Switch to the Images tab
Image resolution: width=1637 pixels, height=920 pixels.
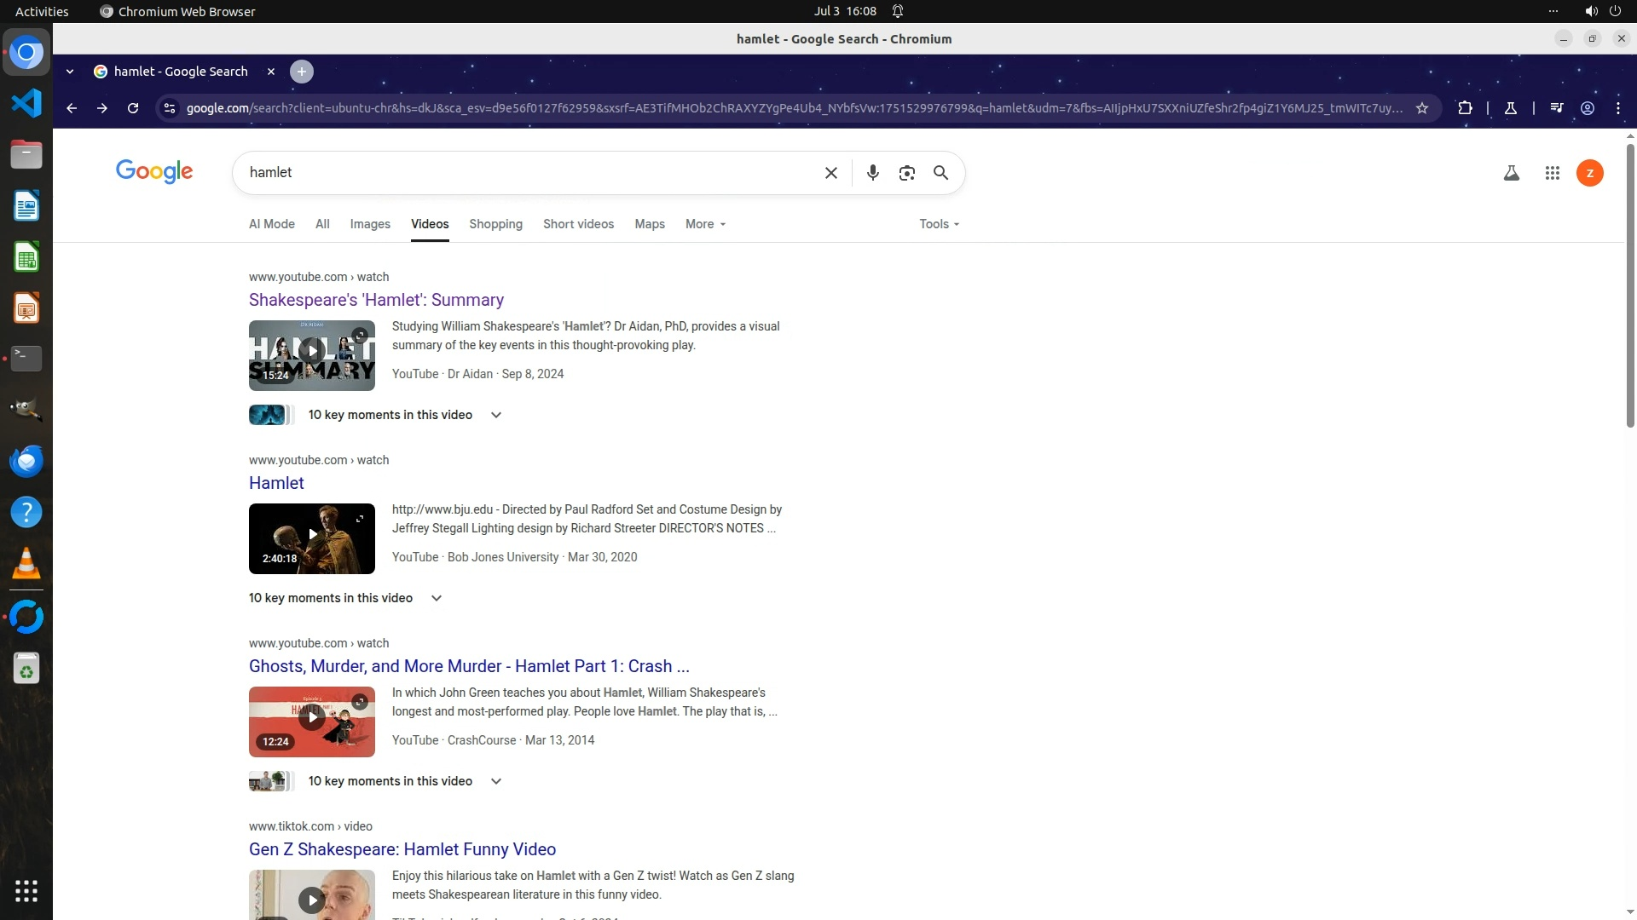[x=370, y=224]
